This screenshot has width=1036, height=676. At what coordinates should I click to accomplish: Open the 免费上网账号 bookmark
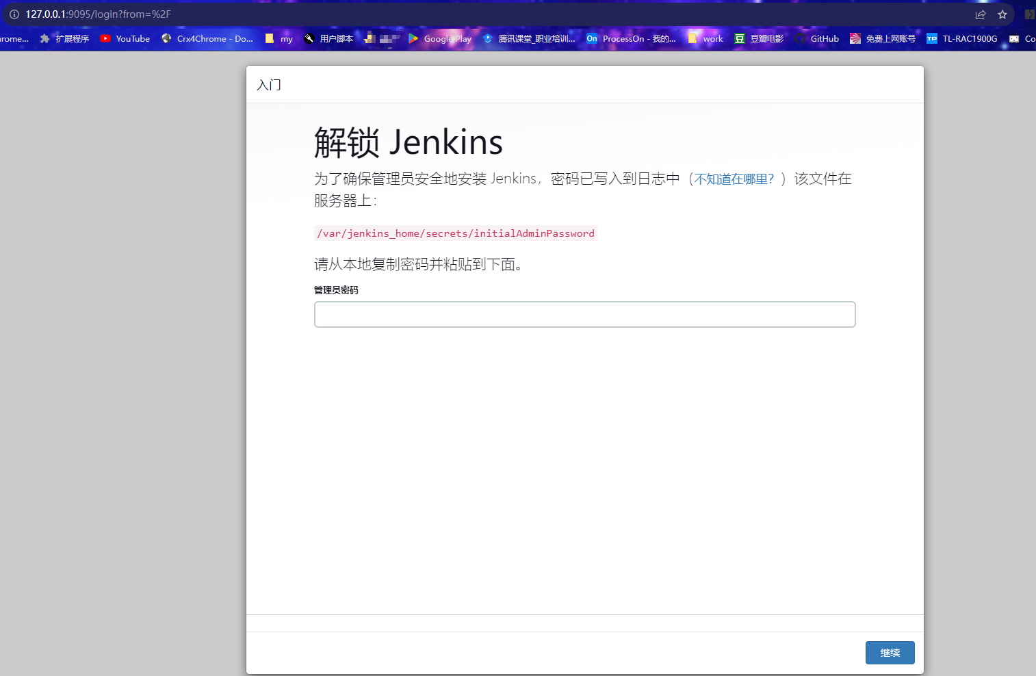click(883, 39)
